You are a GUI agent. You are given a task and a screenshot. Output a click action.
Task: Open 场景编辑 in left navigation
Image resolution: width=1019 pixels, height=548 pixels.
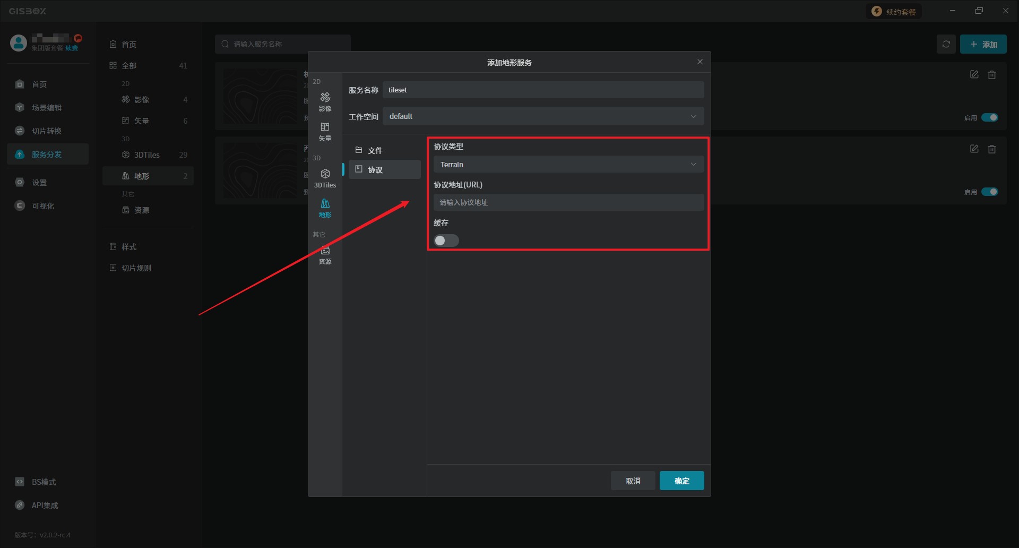point(46,108)
